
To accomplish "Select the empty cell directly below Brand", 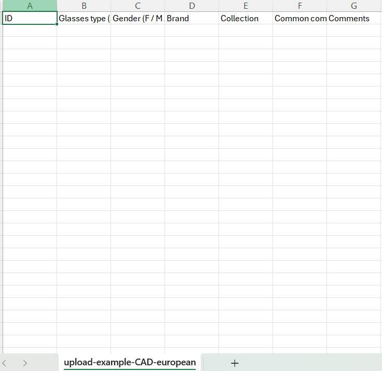I will (192, 31).
